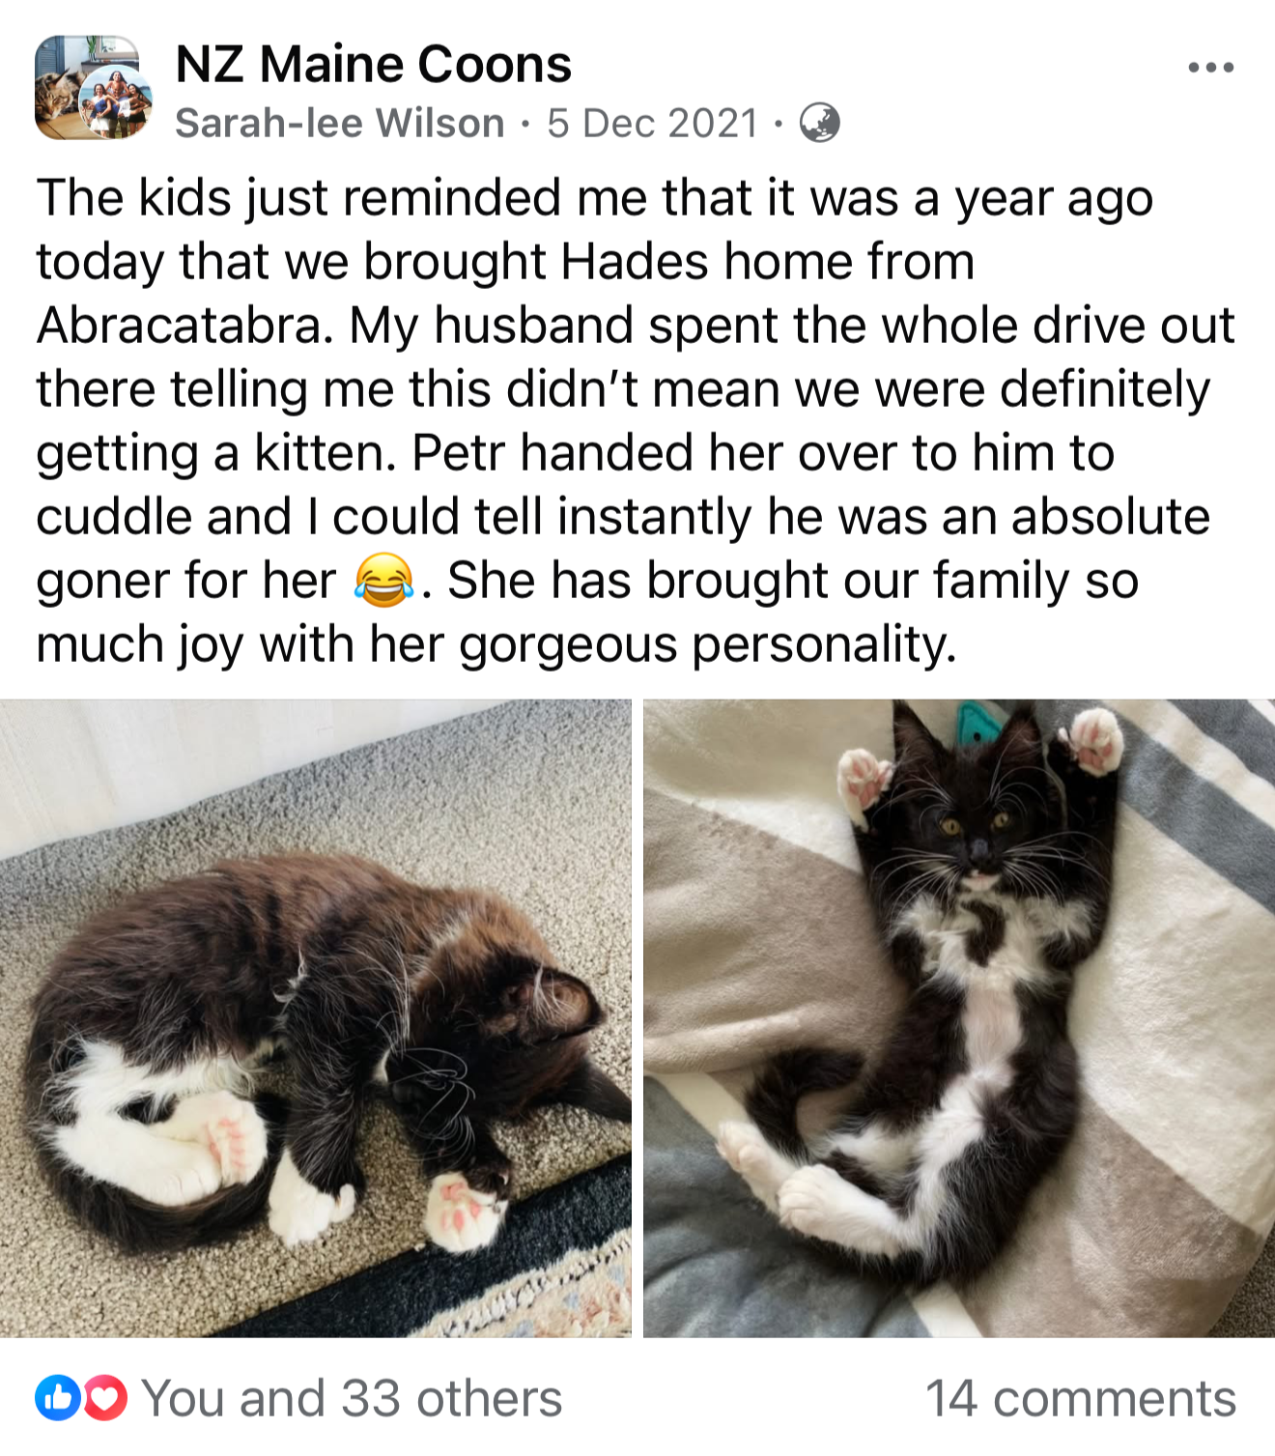Show who reacted: You and 33 others
Image resolution: width=1275 pixels, height=1456 pixels.
tap(352, 1398)
